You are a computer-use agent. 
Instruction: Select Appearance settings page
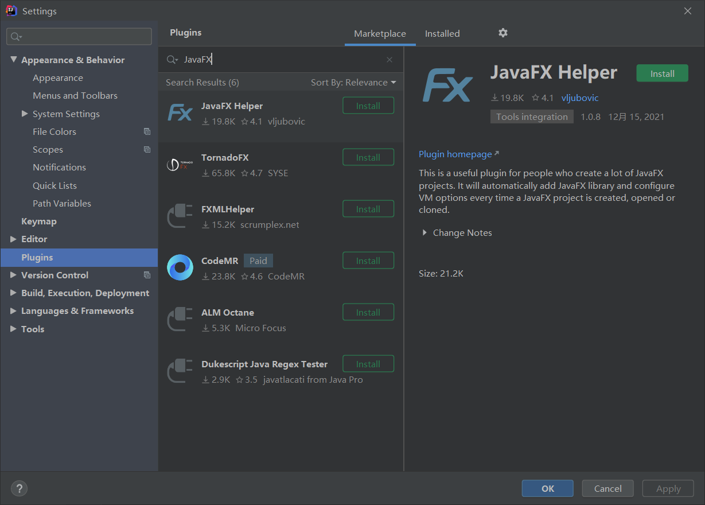[x=58, y=77]
